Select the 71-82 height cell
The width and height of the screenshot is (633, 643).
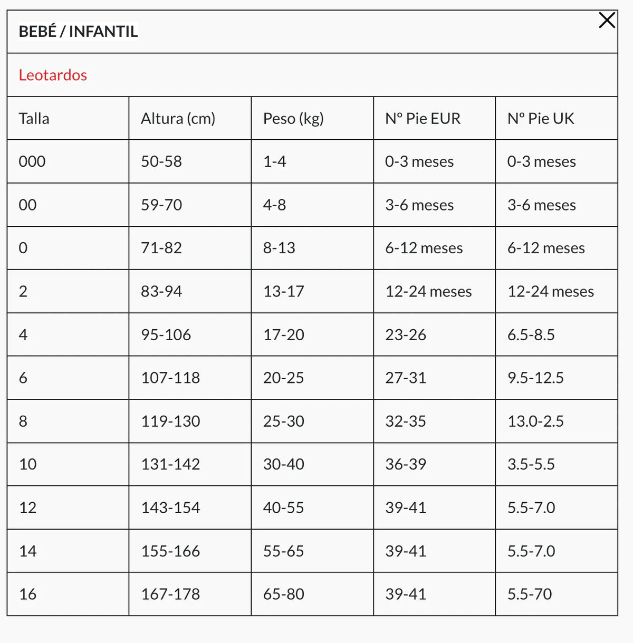pyautogui.click(x=161, y=248)
